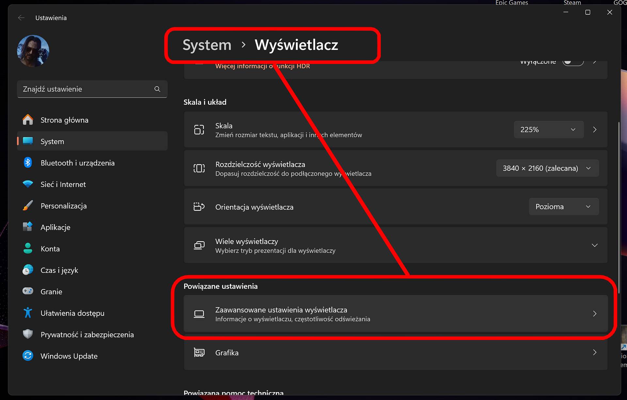
Task: Open Epic Games desktop shortcut behind
Action: [x=512, y=3]
